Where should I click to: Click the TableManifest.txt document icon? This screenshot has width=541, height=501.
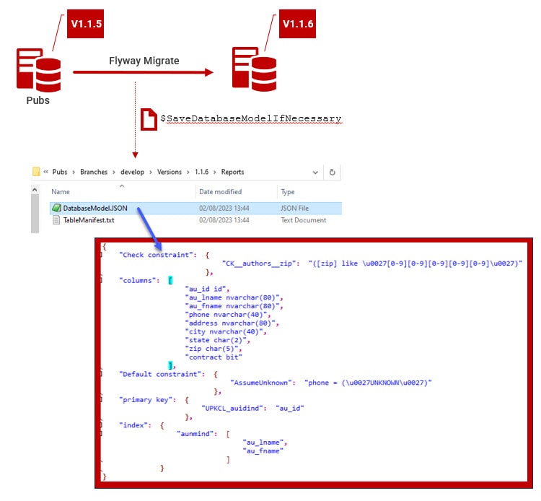tap(56, 220)
